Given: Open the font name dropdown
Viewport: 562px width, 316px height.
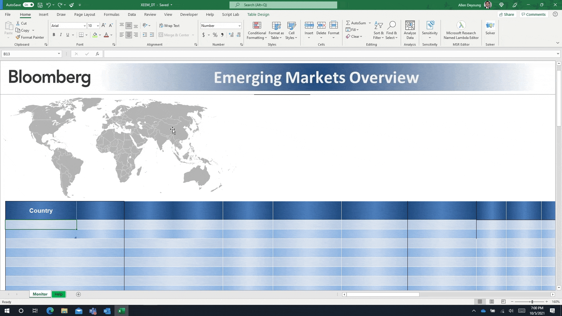Looking at the screenshot, I should (85, 26).
